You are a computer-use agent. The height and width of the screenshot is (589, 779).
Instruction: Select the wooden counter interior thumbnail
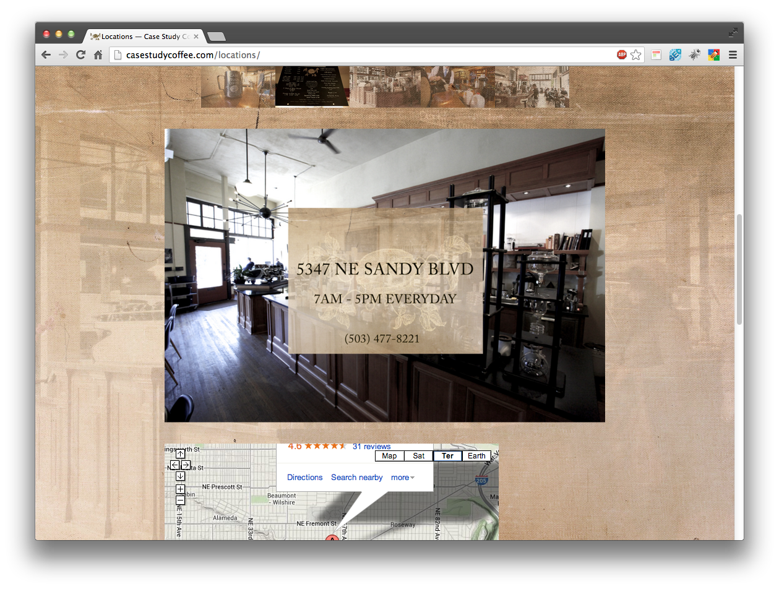[385, 87]
